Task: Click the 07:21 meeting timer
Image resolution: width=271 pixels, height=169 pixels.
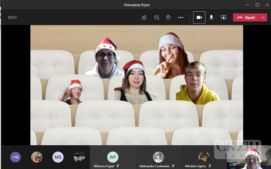Action: (12, 17)
